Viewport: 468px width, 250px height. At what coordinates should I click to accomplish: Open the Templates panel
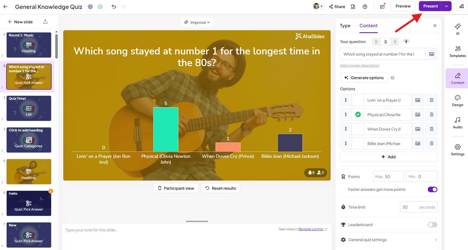(x=457, y=52)
